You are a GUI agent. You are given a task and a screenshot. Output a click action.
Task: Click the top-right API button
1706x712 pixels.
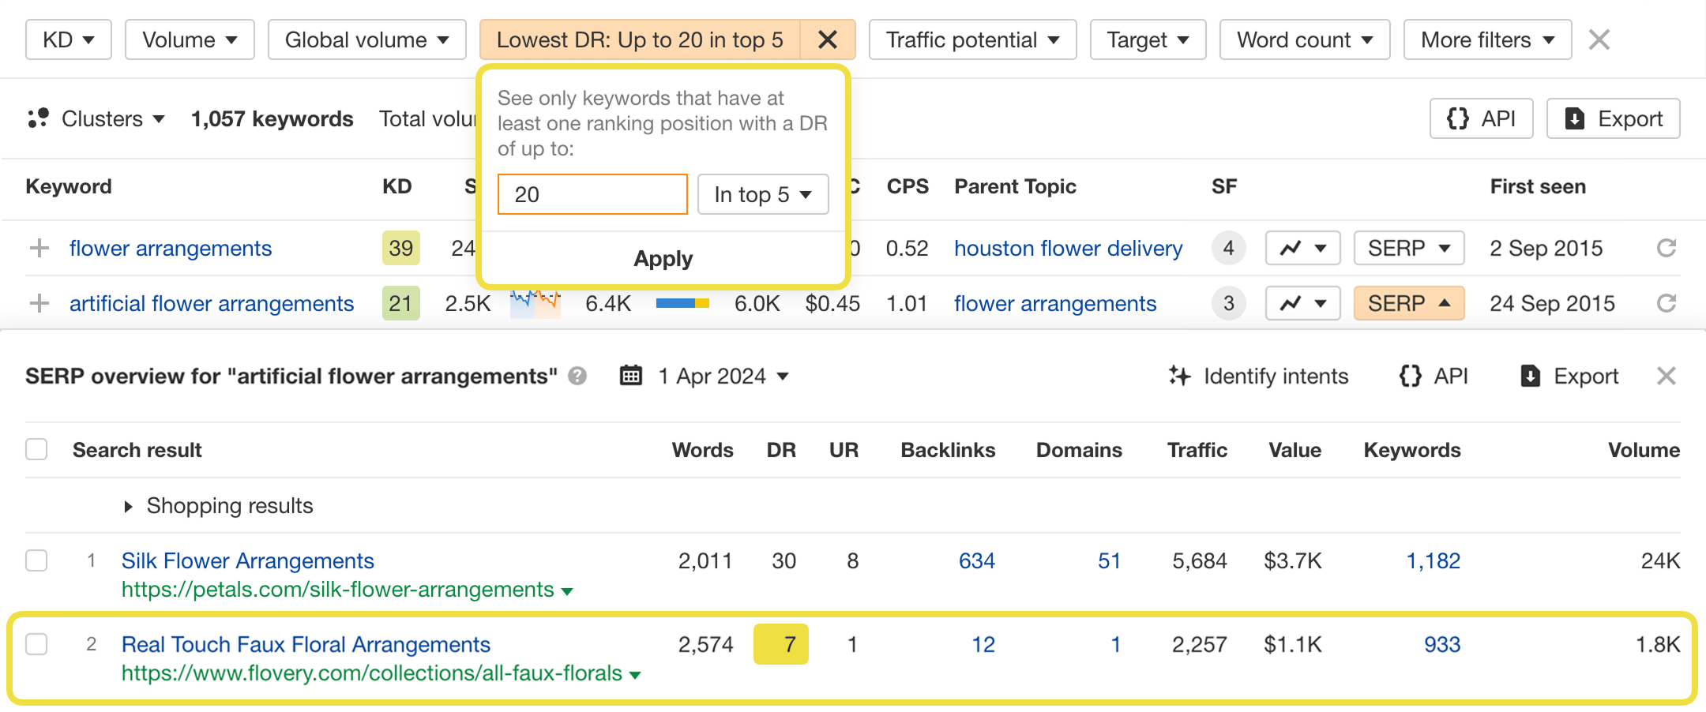click(1481, 118)
